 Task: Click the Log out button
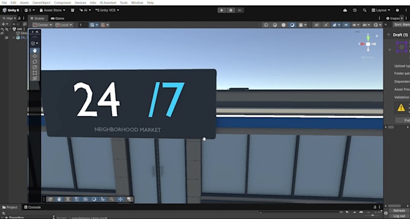click(x=399, y=216)
